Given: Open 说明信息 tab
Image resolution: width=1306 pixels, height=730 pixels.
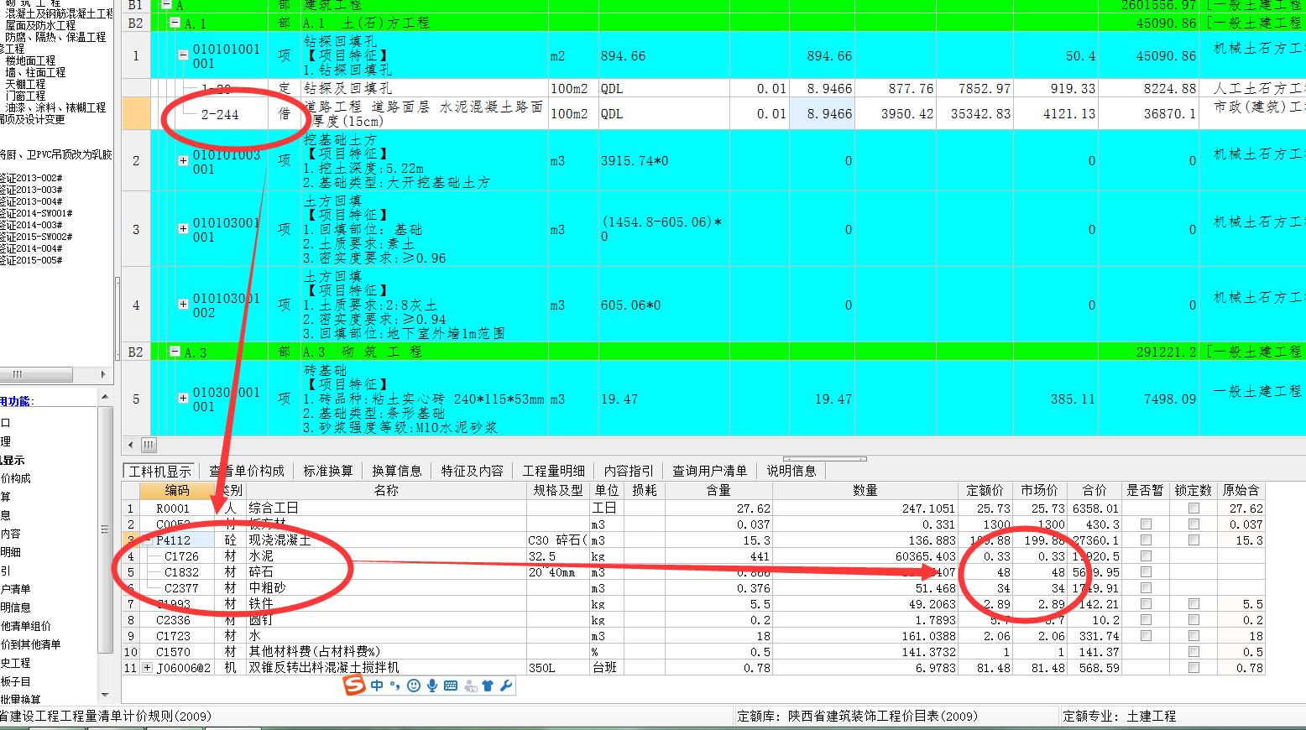Looking at the screenshot, I should [x=791, y=471].
